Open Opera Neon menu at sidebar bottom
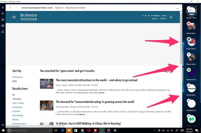 click(3, 125)
